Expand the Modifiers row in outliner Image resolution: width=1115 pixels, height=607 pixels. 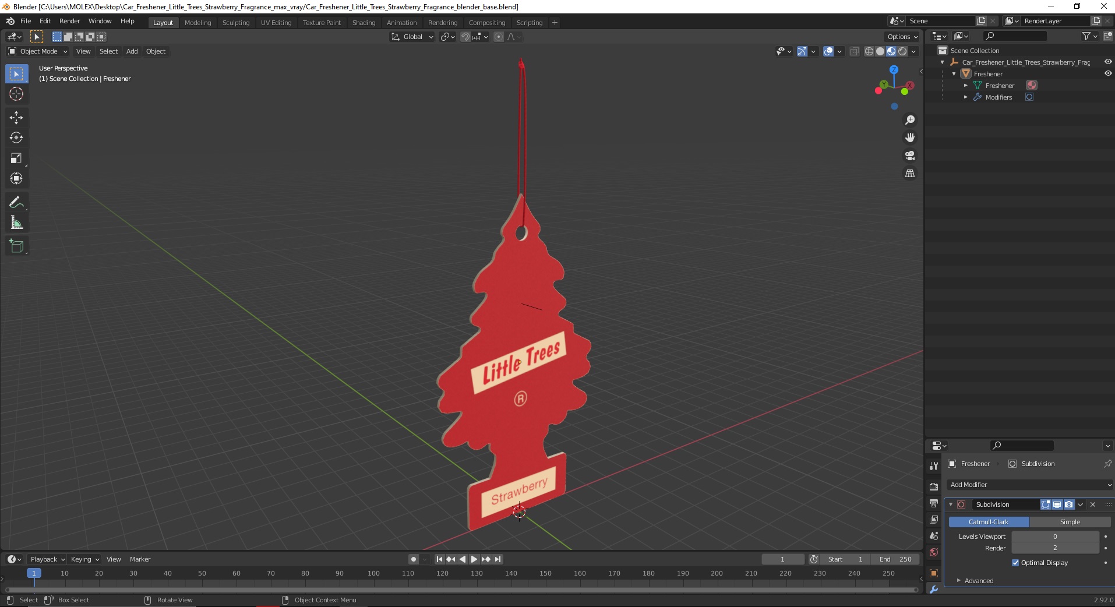click(966, 97)
